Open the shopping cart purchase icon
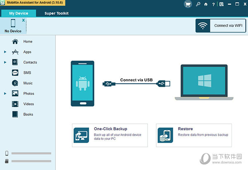Image resolution: width=248 pixels, height=170 pixels. [x=188, y=4]
